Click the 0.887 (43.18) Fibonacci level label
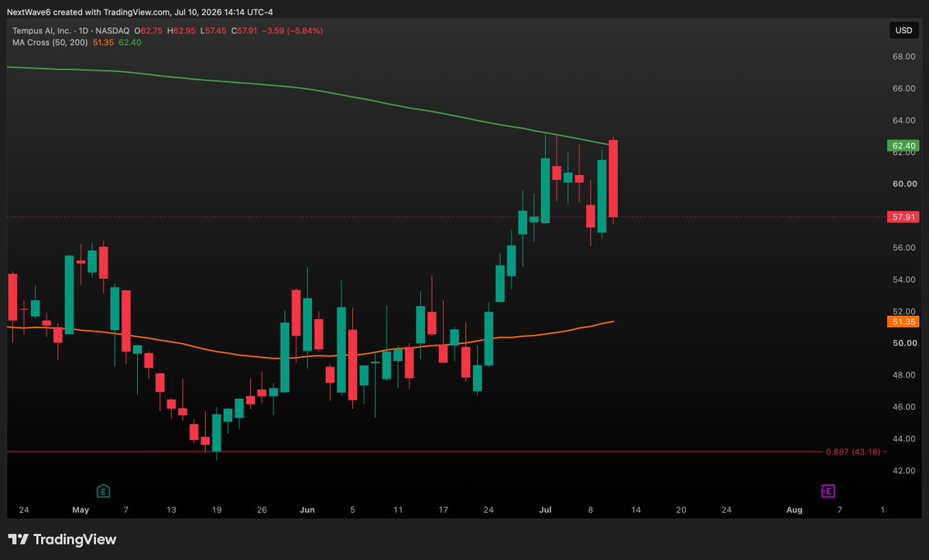This screenshot has height=560, width=929. [854, 452]
